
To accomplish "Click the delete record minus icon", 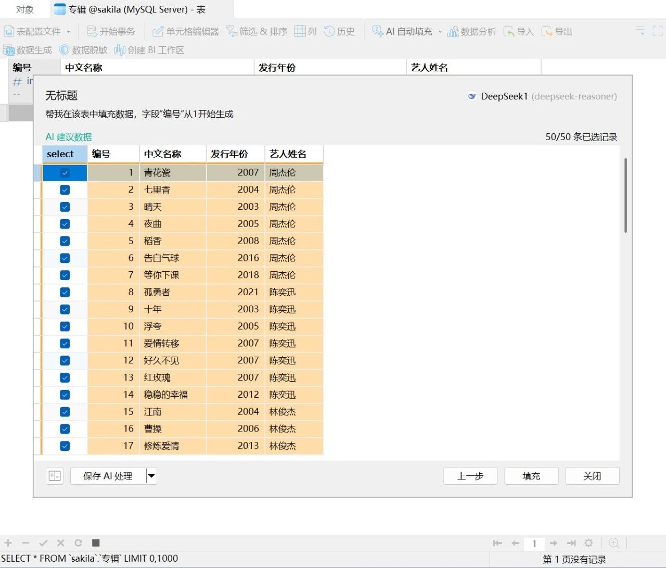I will [x=25, y=543].
